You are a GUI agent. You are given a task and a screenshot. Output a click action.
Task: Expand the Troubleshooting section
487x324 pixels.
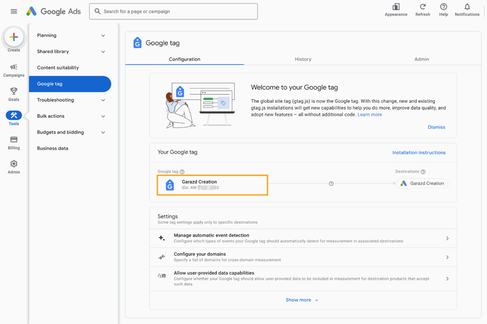point(103,100)
